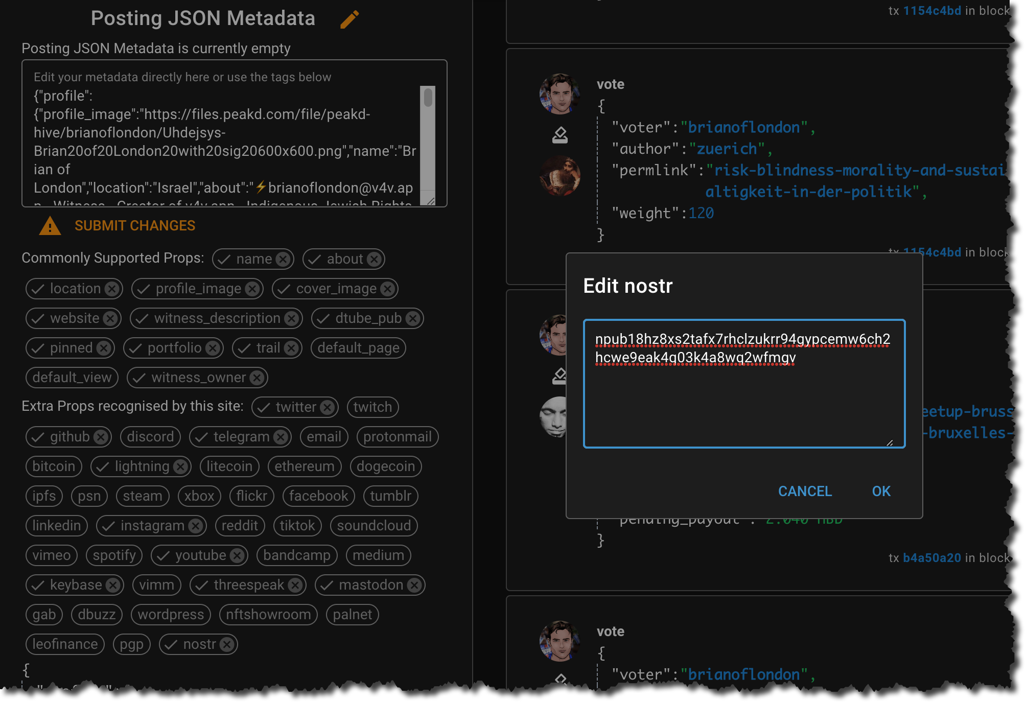Select the linkedin prop chip
The height and width of the screenshot is (702, 1026).
coord(57,526)
